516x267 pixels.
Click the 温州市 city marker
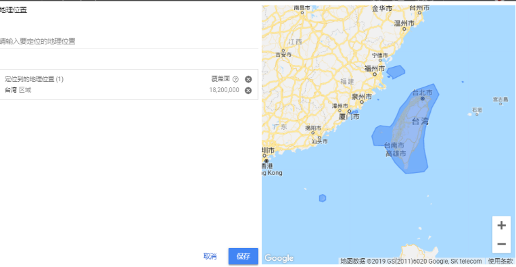pyautogui.click(x=405, y=29)
